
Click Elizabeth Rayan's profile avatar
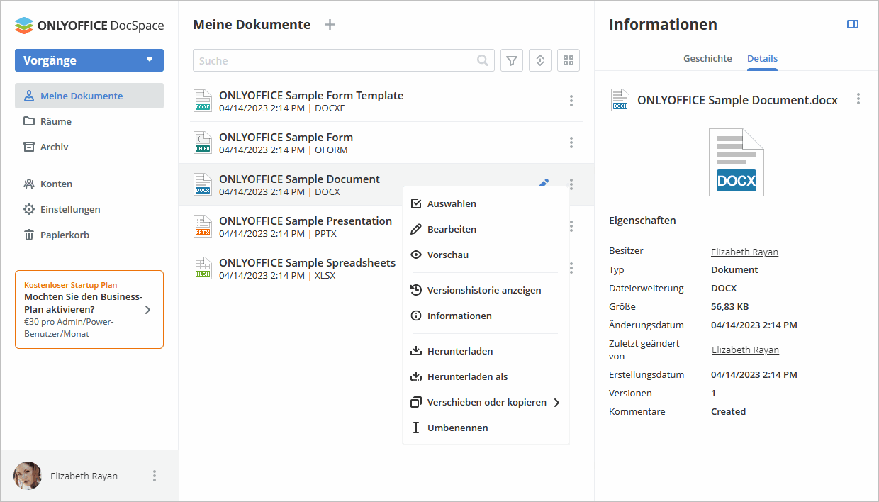[x=28, y=476]
